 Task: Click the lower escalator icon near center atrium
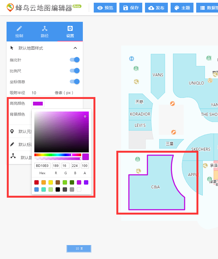(174, 132)
